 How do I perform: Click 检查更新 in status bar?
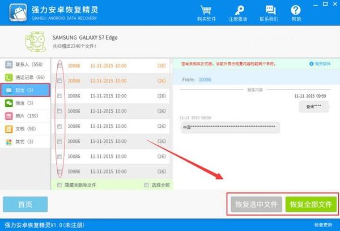(323, 225)
